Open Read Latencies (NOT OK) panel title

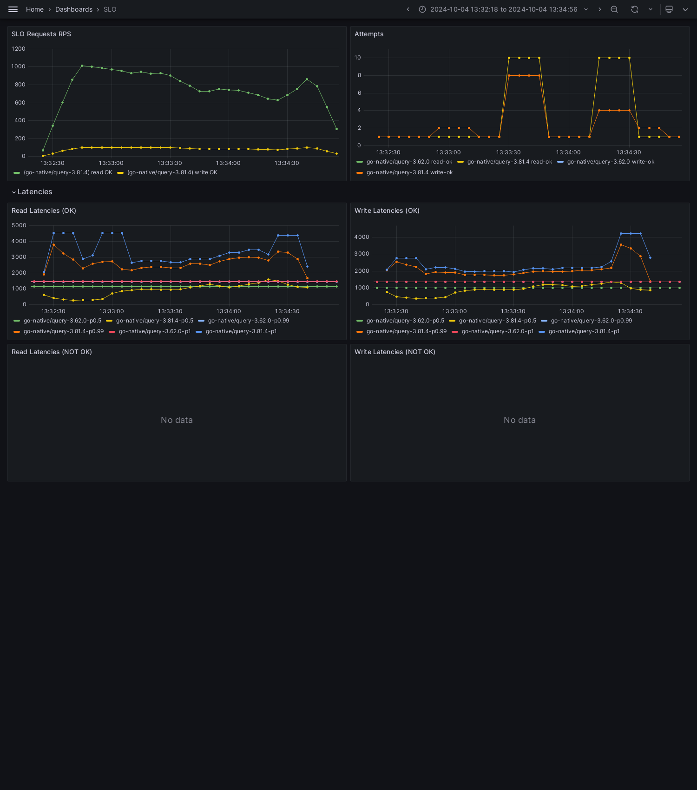coord(52,352)
